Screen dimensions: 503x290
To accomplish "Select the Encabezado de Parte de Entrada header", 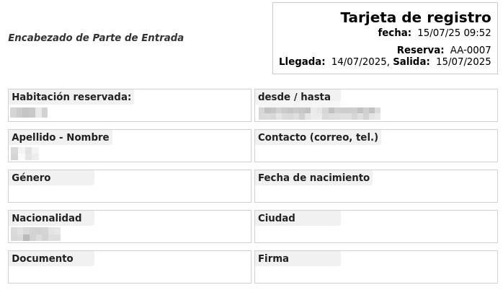I will (x=96, y=38).
